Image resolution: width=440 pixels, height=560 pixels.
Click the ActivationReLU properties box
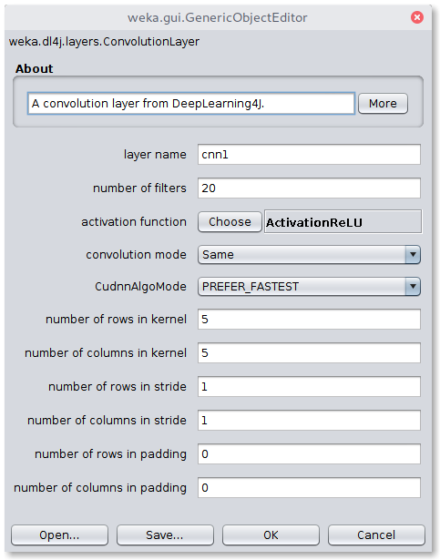[343, 222]
